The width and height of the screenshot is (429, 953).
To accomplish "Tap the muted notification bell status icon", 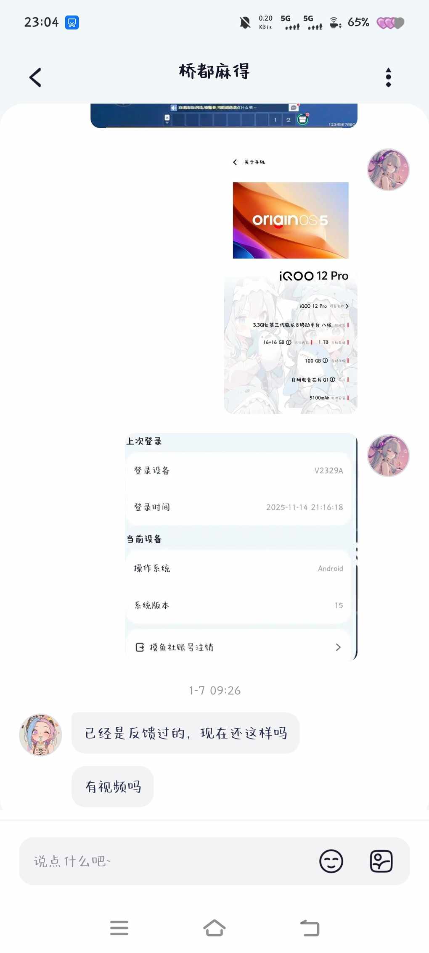I will (245, 22).
